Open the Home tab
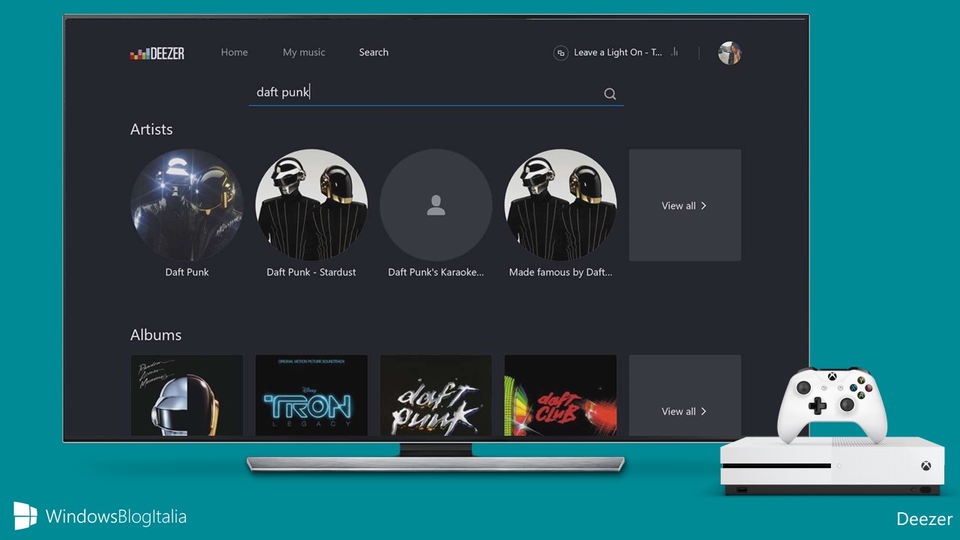 (x=234, y=52)
